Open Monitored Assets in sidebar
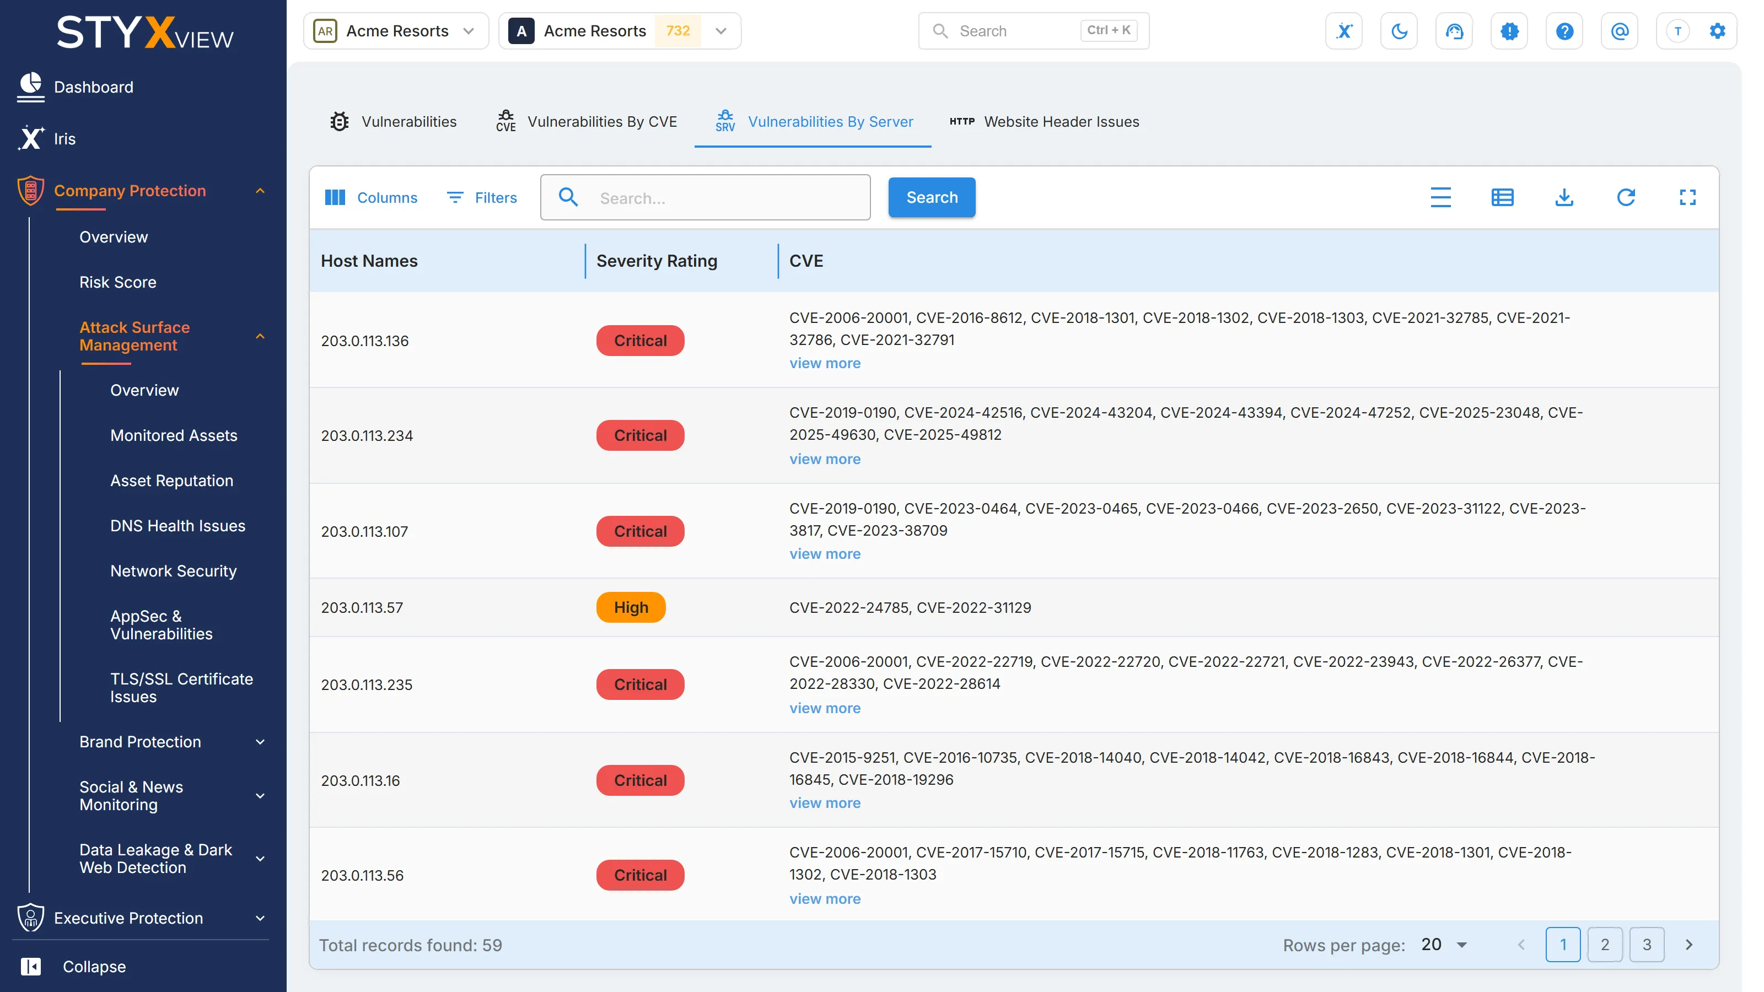Screen dimensions: 1764x992 (174, 435)
